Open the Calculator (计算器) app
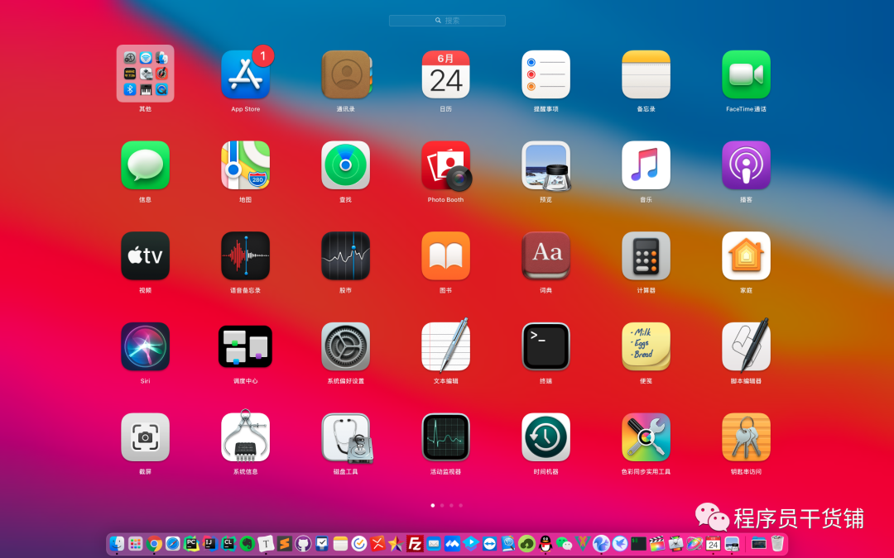The image size is (894, 558). (x=646, y=255)
